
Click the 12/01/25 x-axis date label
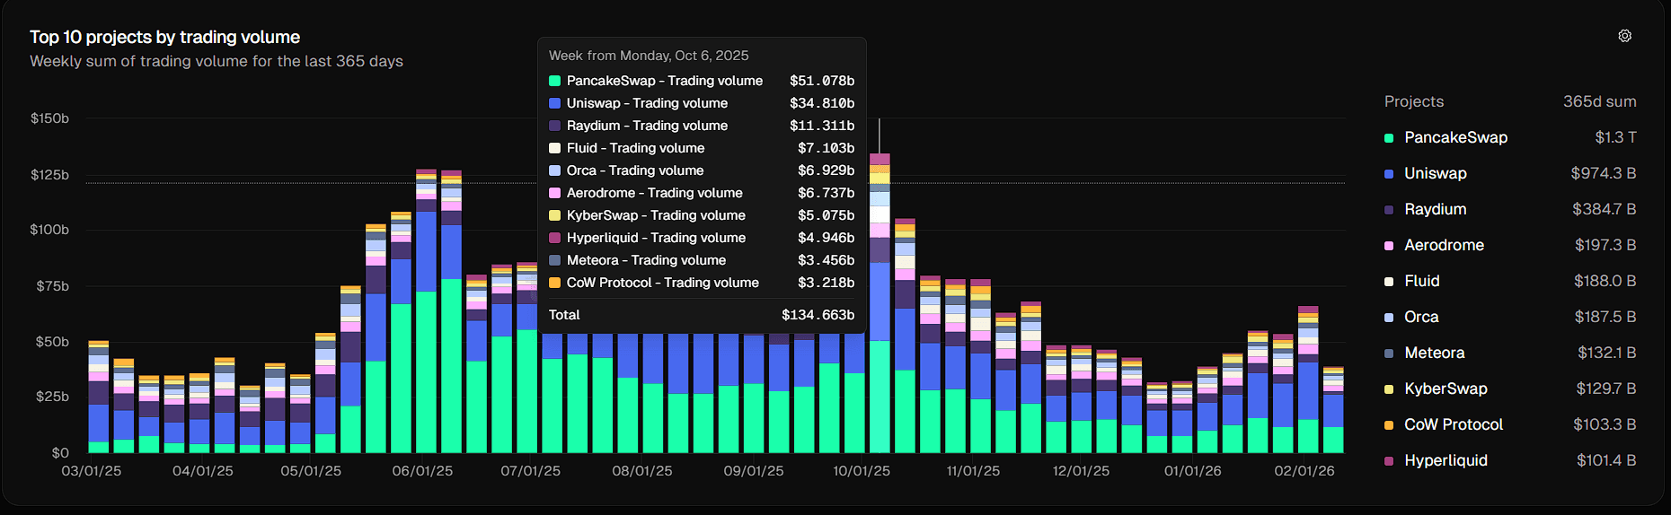[1081, 471]
